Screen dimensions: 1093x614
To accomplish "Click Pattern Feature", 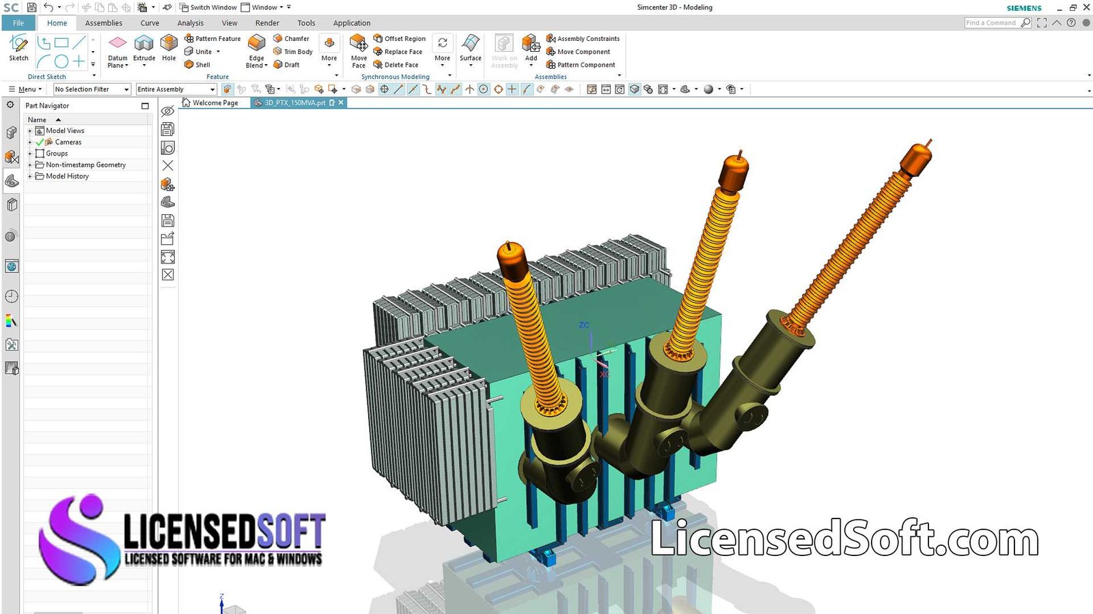I will tap(212, 38).
